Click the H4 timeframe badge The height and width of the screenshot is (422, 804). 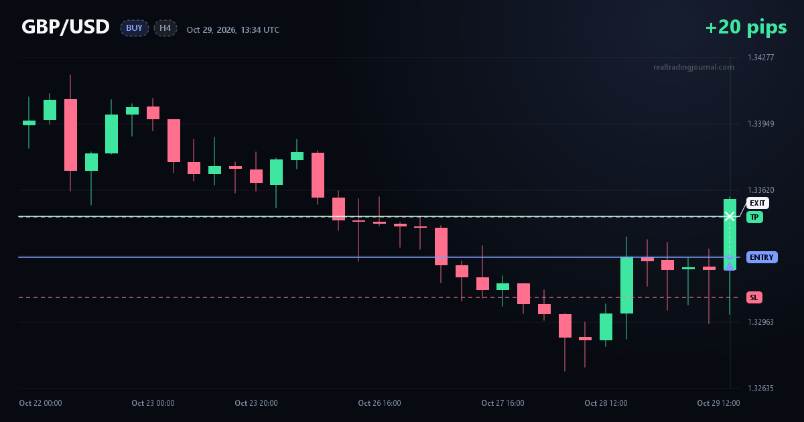[x=165, y=28]
